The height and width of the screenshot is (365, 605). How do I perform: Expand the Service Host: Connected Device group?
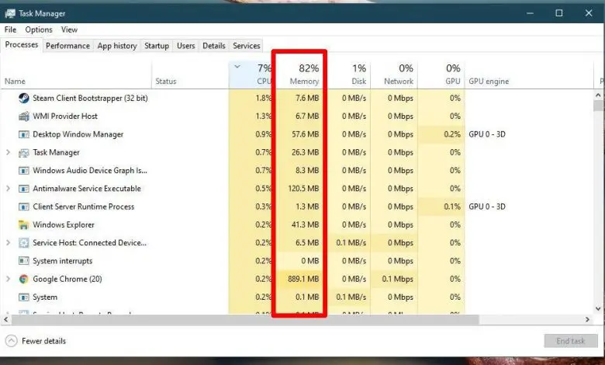click(x=8, y=243)
